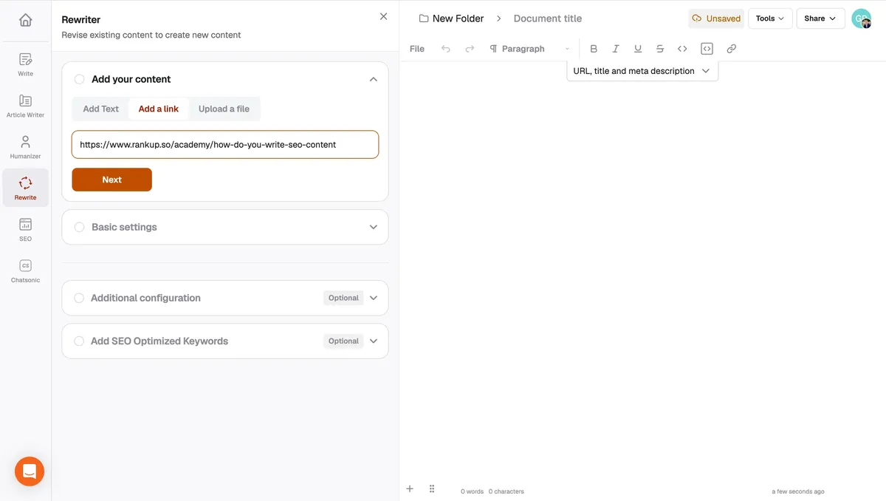The height and width of the screenshot is (501, 886).
Task: Toggle the Basic settings step circle
Action: click(80, 227)
